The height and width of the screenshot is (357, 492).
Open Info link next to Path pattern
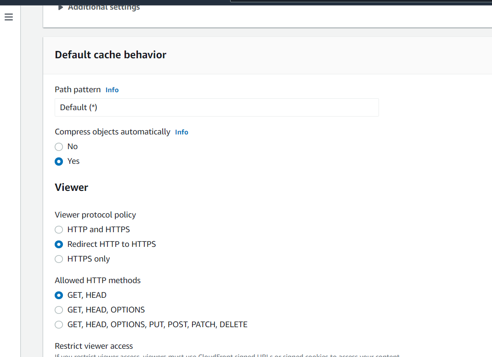point(112,90)
